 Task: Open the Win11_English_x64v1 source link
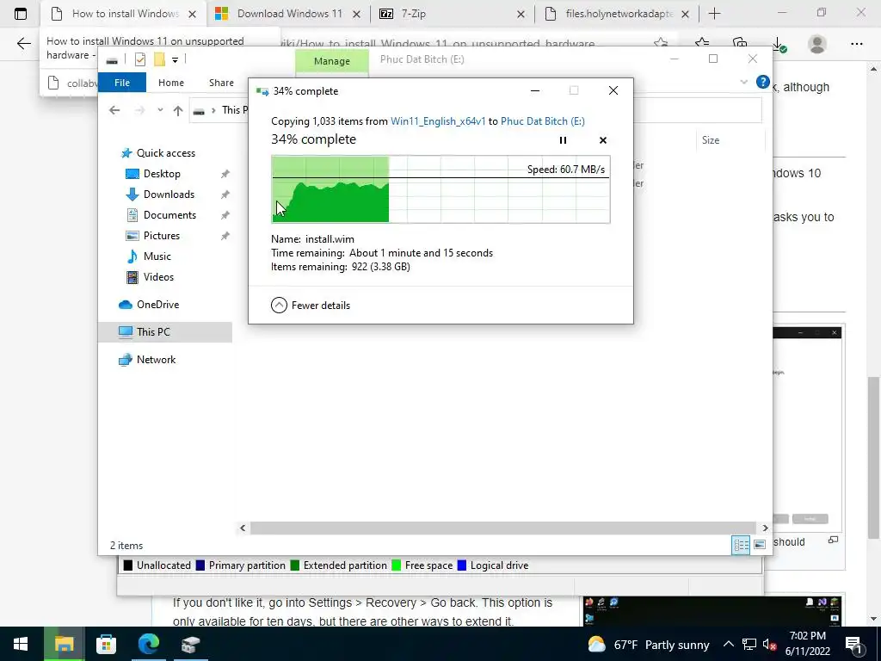coord(438,121)
